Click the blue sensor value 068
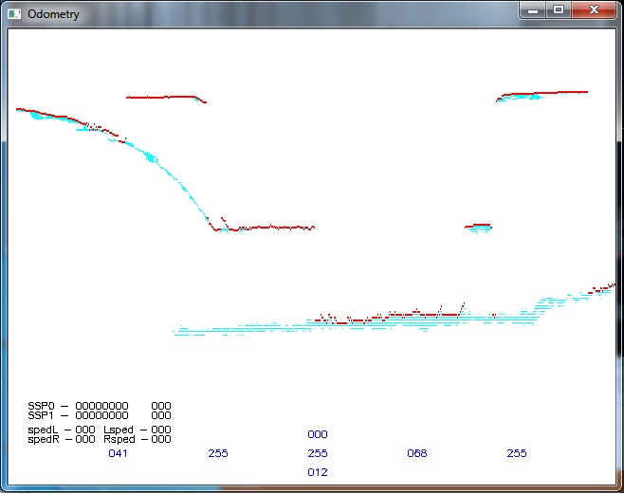This screenshot has height=494, width=624. [x=417, y=454]
